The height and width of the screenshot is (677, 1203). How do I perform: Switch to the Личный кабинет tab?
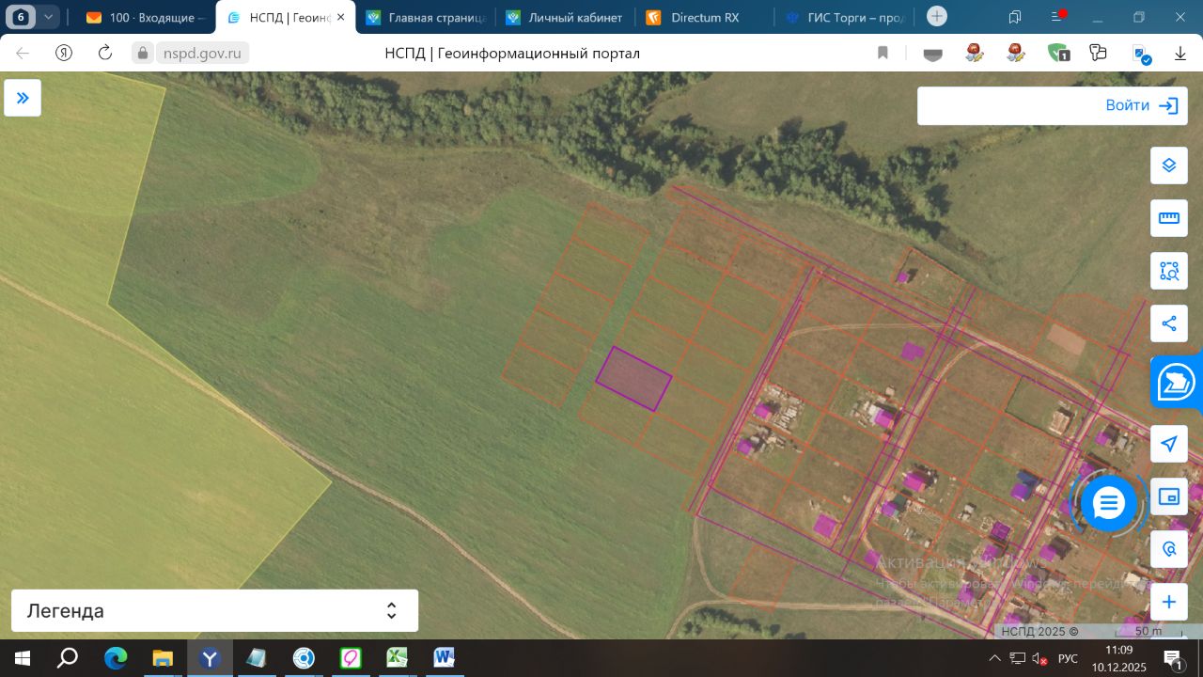[566, 18]
